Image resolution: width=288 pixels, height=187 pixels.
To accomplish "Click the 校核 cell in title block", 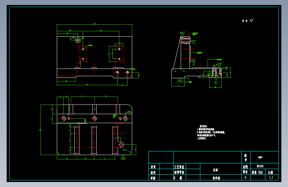I will pyautogui.click(x=153, y=172).
